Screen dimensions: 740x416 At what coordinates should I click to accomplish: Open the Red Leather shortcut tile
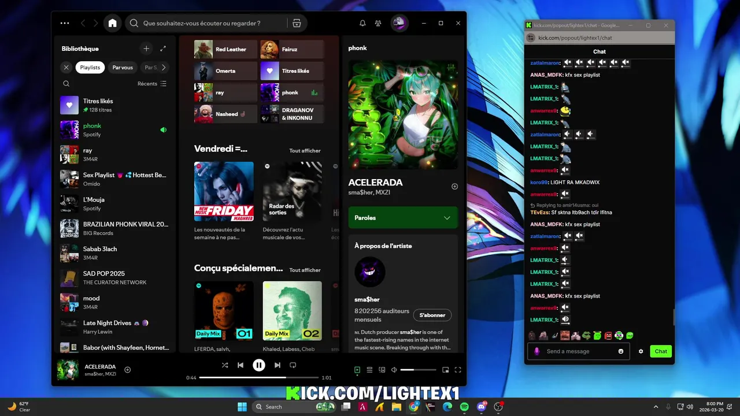click(225, 50)
